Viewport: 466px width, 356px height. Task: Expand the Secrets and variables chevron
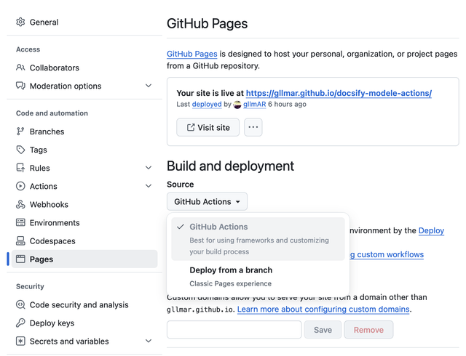[x=149, y=341]
